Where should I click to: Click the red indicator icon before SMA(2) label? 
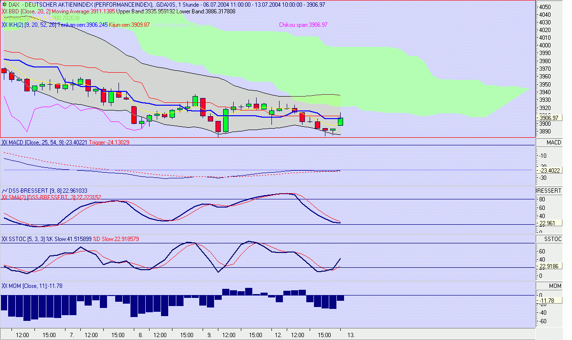pos(4,197)
